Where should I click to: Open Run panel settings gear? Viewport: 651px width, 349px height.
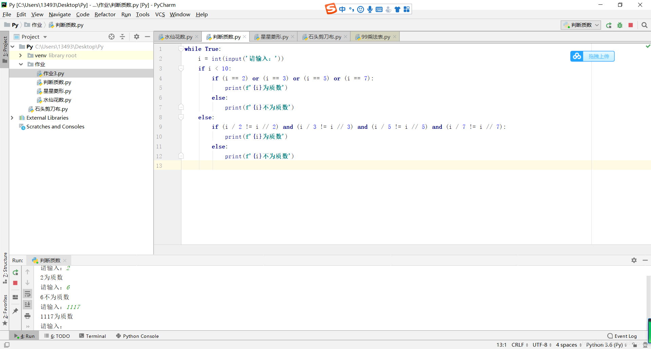(634, 260)
